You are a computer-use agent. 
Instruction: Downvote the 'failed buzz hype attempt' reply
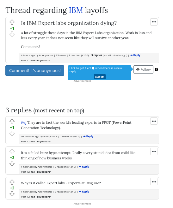coord(12,163)
